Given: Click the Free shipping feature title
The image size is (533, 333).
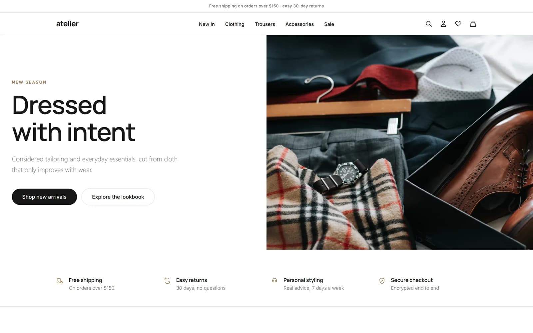Looking at the screenshot, I should [85, 280].
